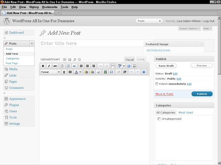Open the History menu in Firefox

[34, 7]
